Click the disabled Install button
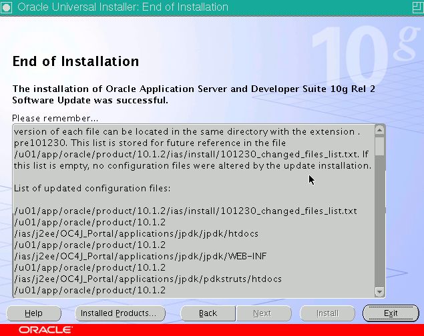 coord(327,313)
